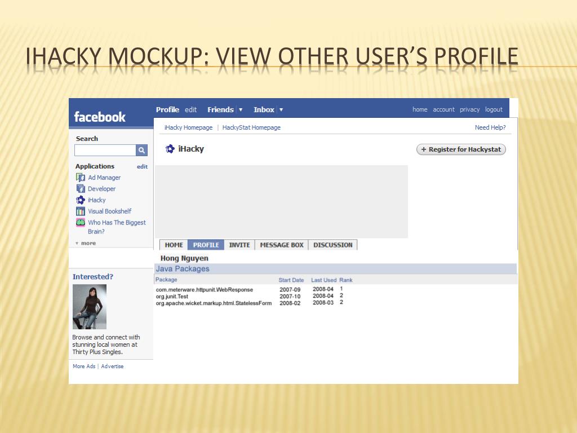
Task: Click the edit link beside Profile
Action: (190, 110)
